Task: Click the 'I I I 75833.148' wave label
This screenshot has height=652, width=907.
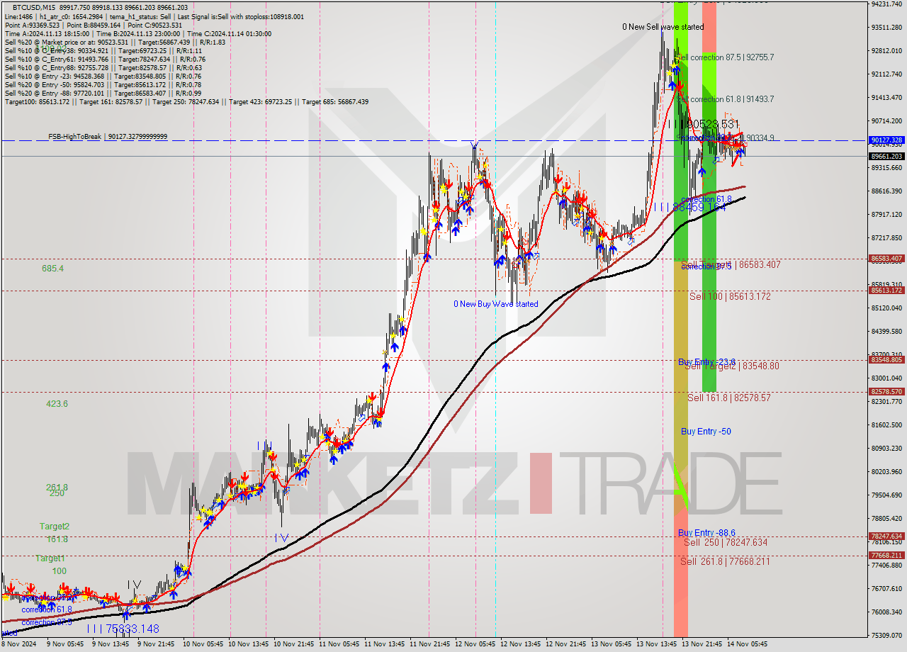Action: tap(123, 629)
